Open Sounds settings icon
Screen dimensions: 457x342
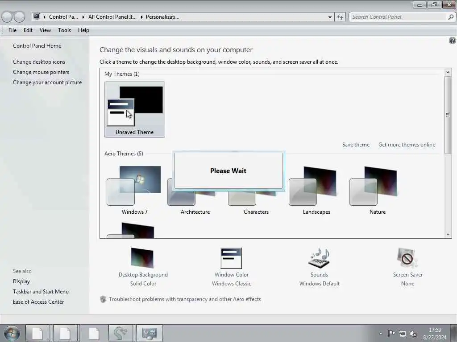319,258
